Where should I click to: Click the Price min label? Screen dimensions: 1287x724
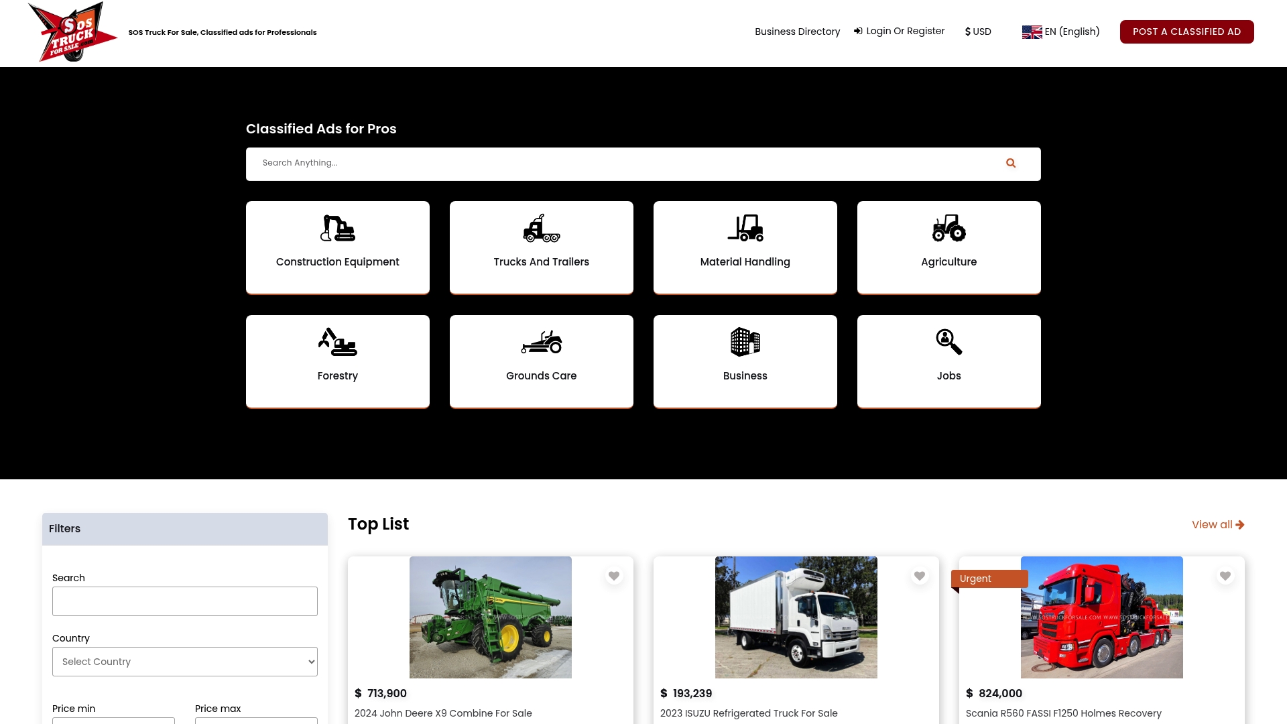tap(74, 709)
